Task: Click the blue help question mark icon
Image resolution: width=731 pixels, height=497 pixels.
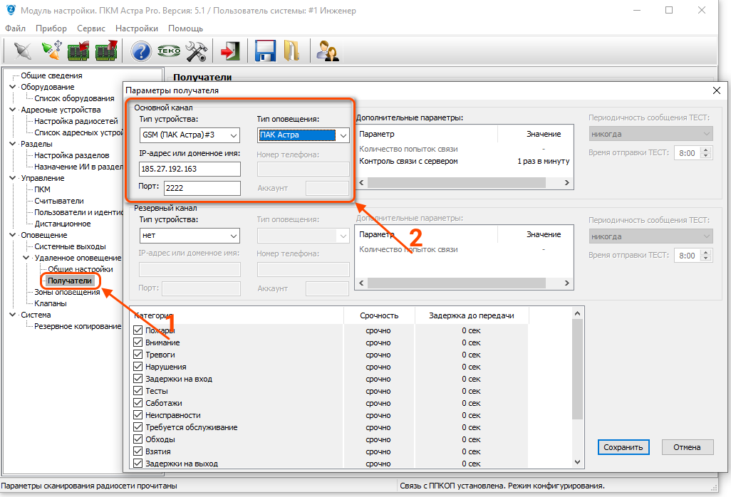Action: [141, 51]
